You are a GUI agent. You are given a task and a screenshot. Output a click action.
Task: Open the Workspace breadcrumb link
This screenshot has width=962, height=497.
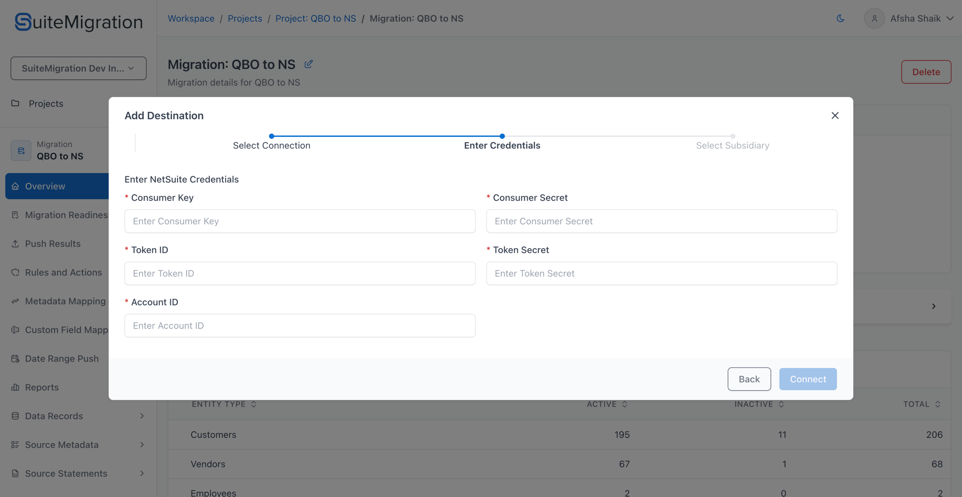point(191,18)
